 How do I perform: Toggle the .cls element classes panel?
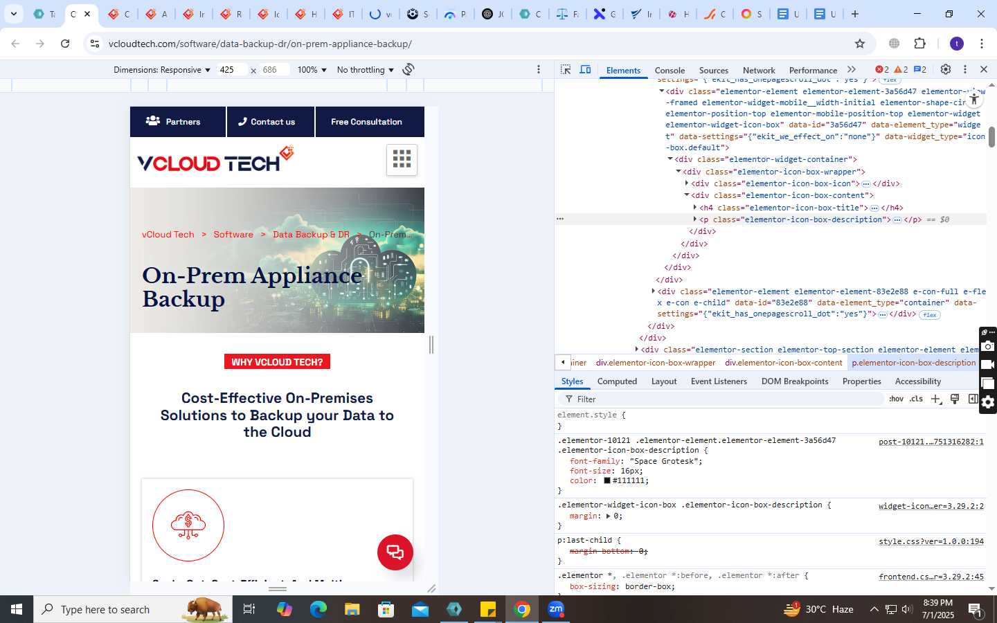pos(916,399)
